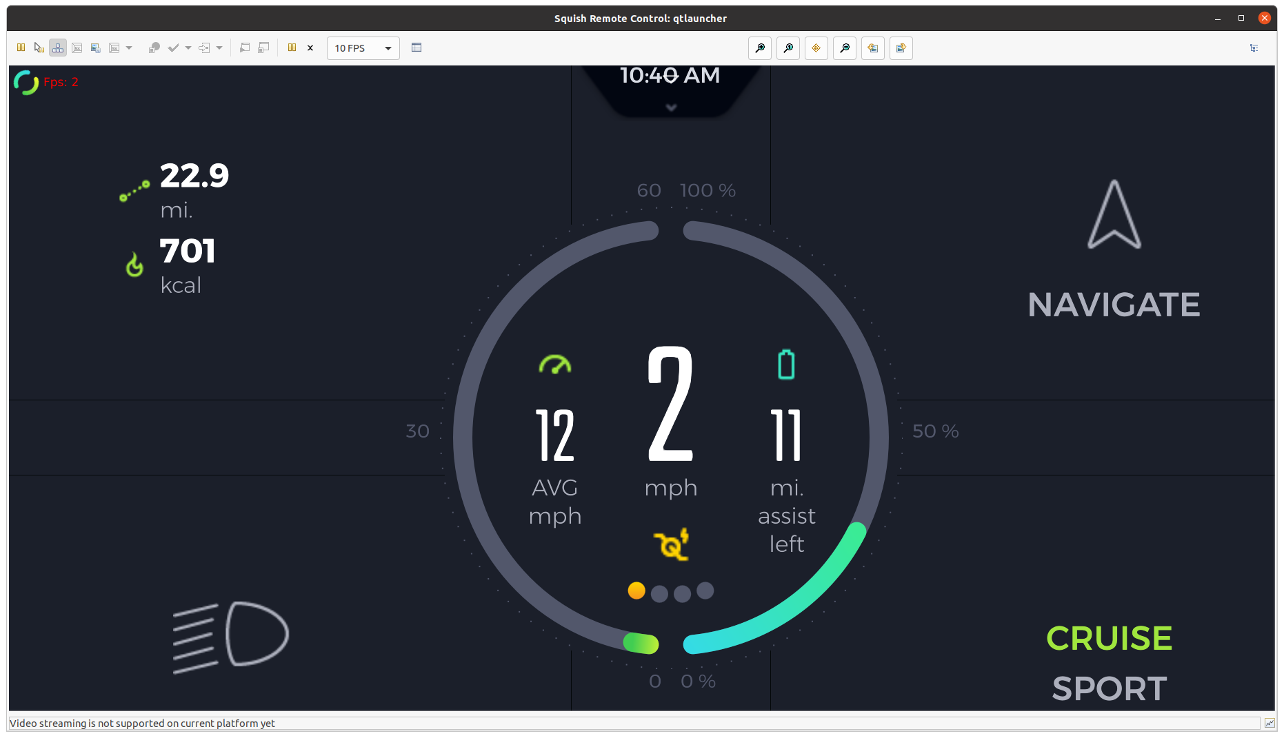
Task: Click the 30 speed scale label
Action: click(417, 431)
